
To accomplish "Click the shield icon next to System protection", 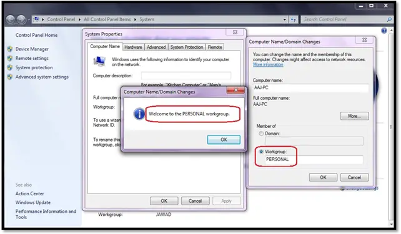I will pyautogui.click(x=10, y=67).
